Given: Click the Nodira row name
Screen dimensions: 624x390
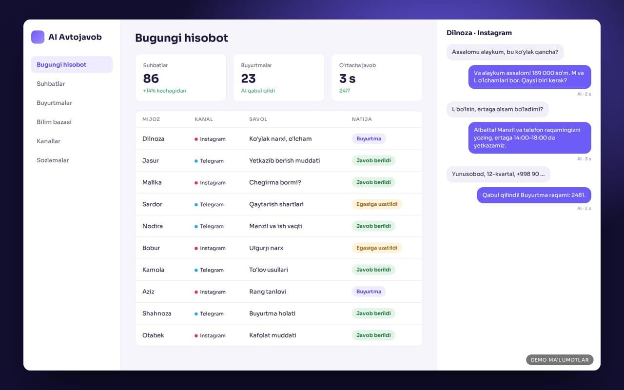Looking at the screenshot, I should coord(153,226).
